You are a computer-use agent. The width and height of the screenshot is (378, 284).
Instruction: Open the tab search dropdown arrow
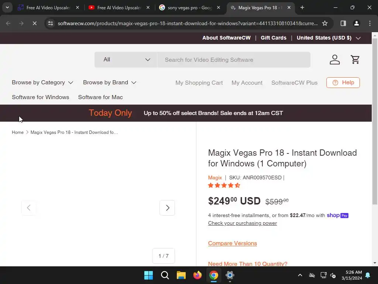[7, 7]
